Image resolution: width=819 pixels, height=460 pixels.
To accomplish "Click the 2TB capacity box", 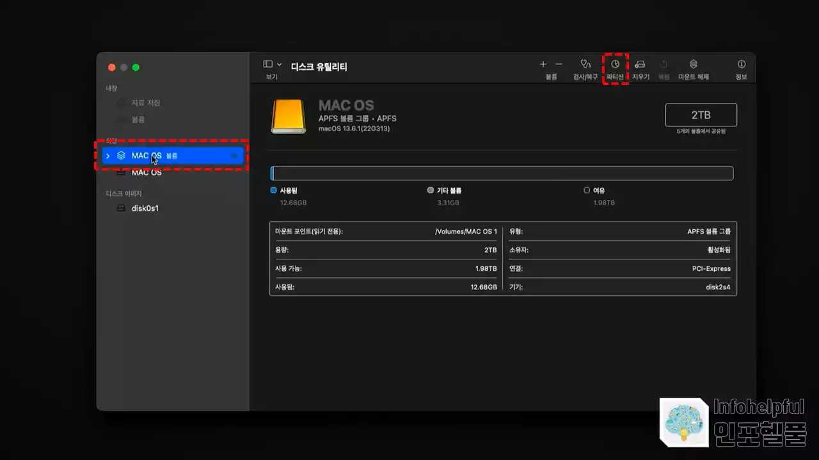I will (701, 115).
